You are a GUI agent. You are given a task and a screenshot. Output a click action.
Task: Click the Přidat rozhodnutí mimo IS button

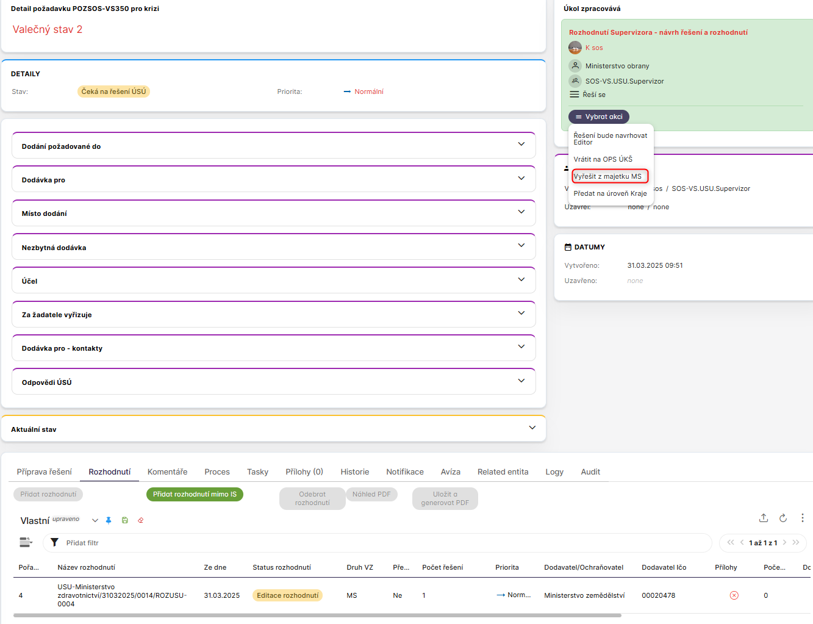[x=195, y=494]
